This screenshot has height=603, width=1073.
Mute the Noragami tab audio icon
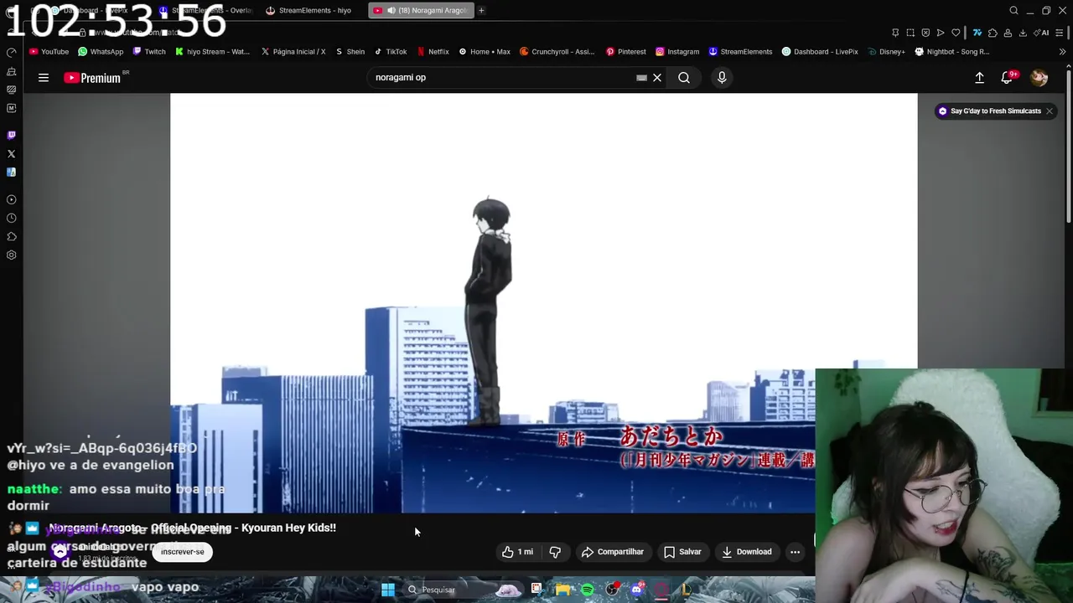click(391, 11)
